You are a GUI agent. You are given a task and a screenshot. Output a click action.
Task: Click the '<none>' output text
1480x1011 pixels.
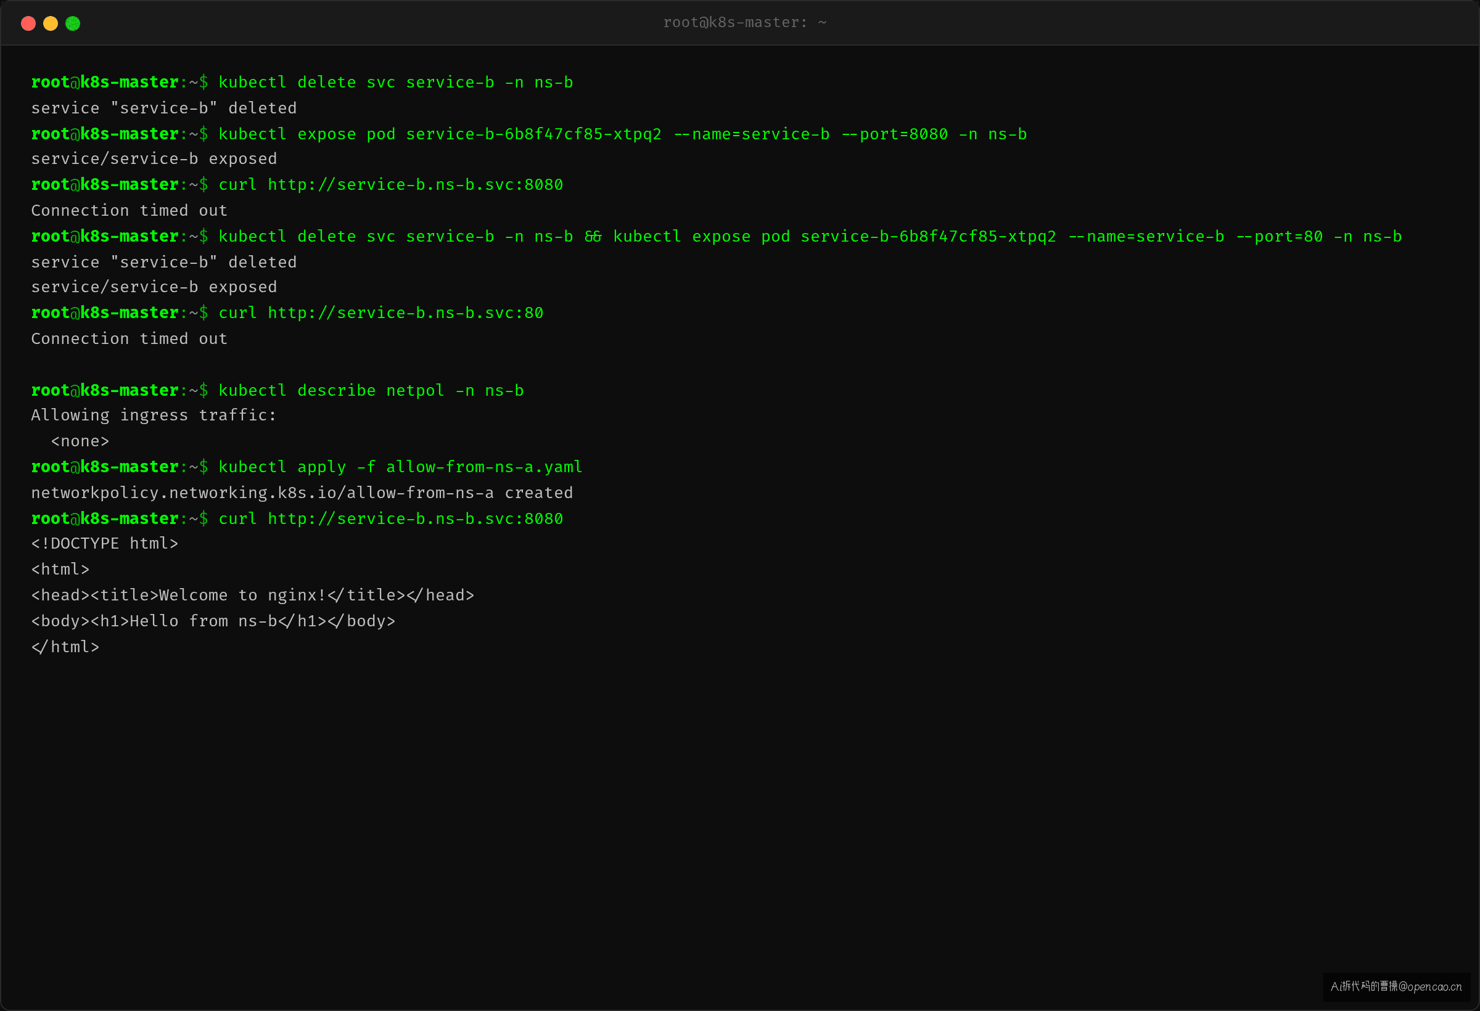(80, 442)
